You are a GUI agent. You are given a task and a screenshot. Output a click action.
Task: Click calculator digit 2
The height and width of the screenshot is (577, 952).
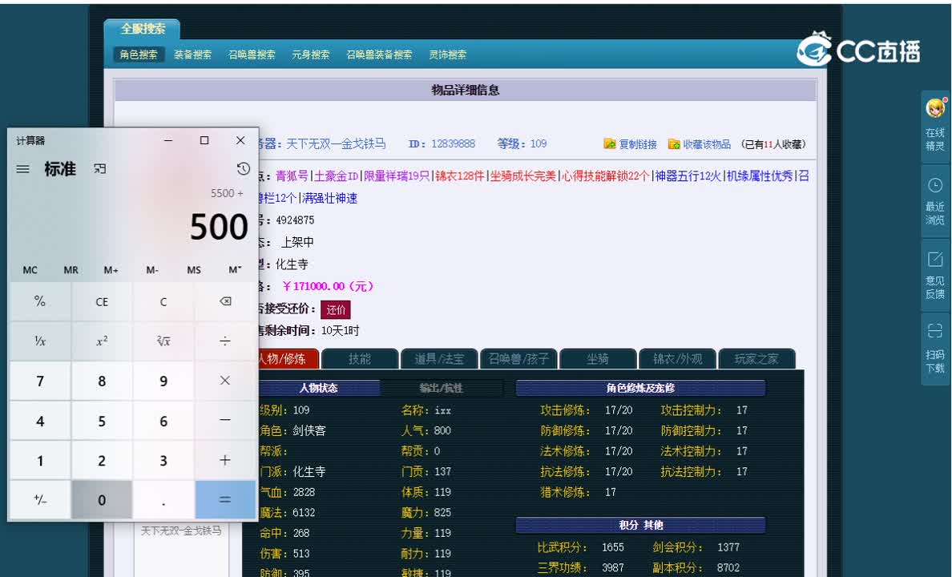102,460
